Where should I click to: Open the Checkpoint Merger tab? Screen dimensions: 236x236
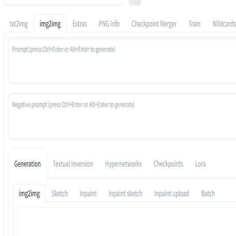(154, 24)
